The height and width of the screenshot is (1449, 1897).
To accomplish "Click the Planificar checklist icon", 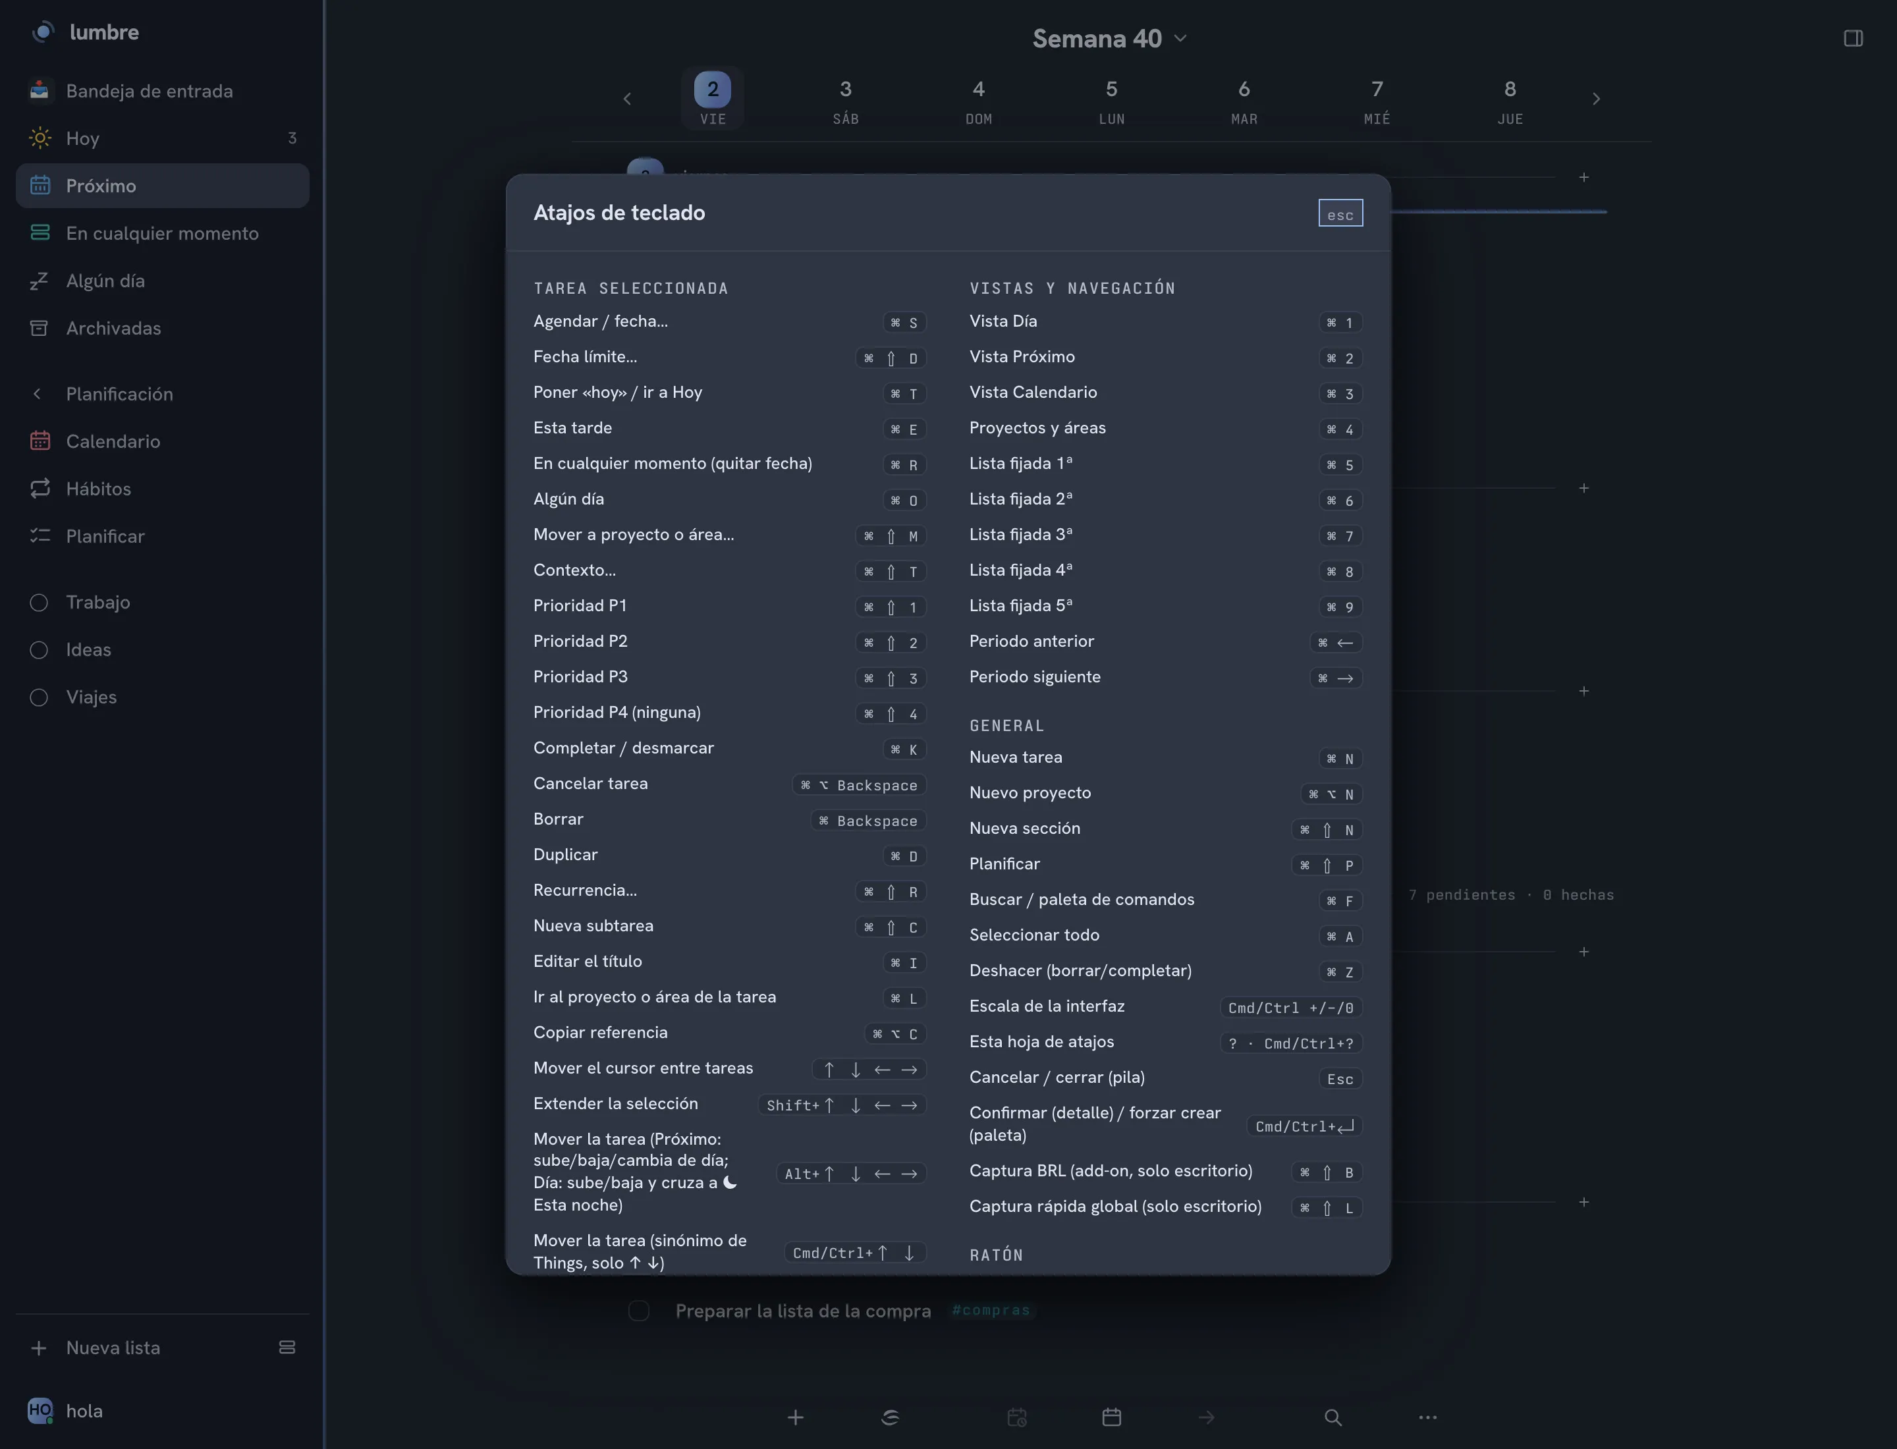I will pos(40,535).
